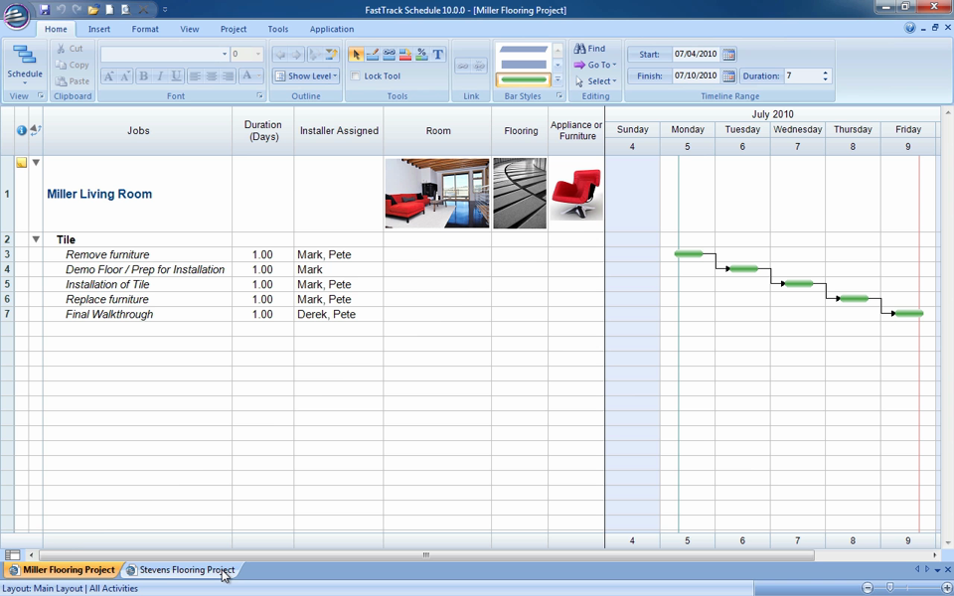Click the Find binoculars button

click(x=589, y=49)
